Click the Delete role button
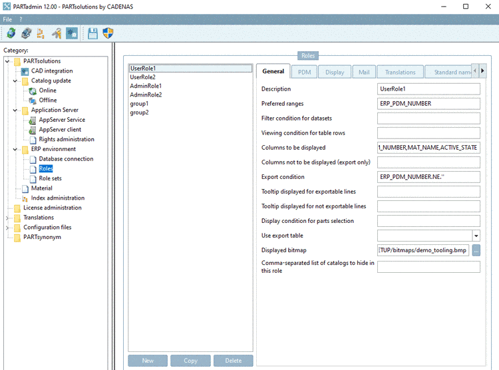This screenshot has height=370, width=499. pyautogui.click(x=234, y=361)
